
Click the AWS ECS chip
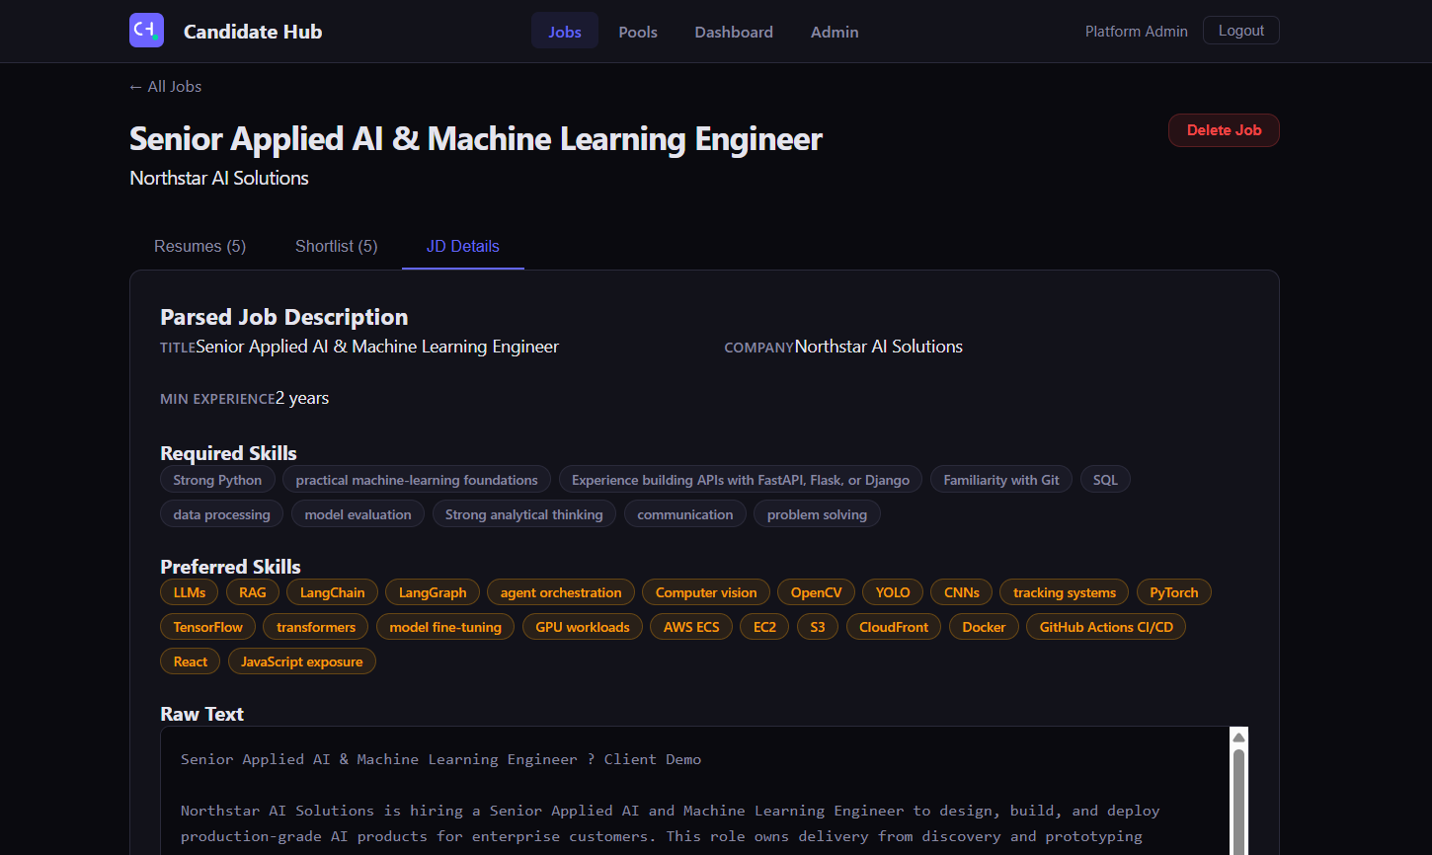691,627
